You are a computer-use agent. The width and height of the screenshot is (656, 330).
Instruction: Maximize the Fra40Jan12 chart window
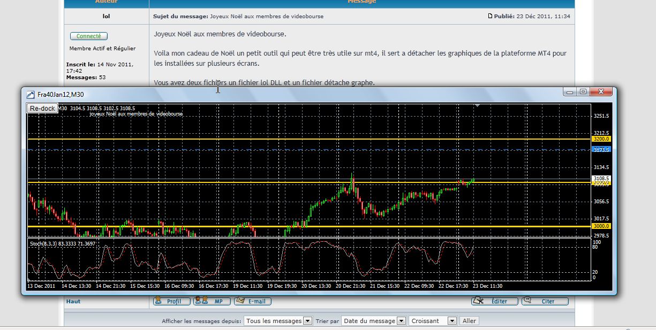pyautogui.click(x=584, y=92)
